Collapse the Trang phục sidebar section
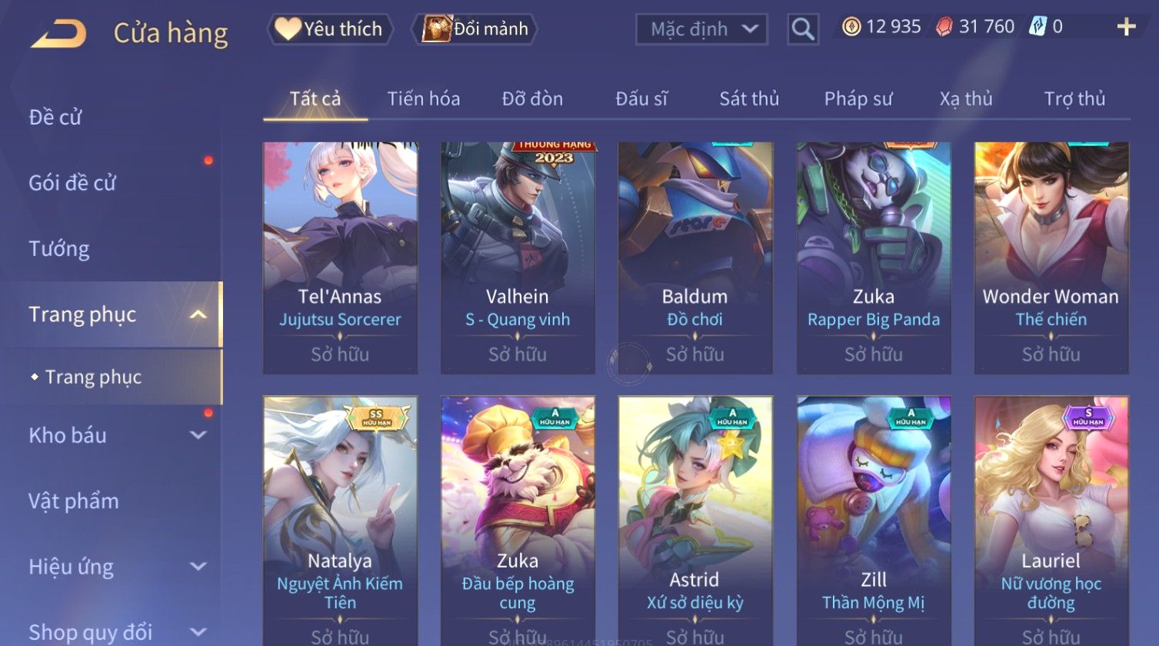Screen dimensions: 1159x646 pos(198,315)
